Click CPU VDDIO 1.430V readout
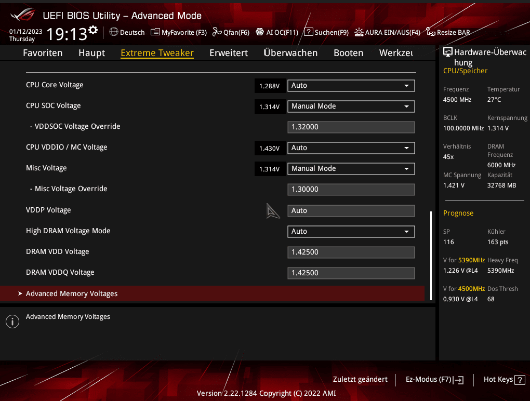The width and height of the screenshot is (530, 401). click(x=270, y=149)
